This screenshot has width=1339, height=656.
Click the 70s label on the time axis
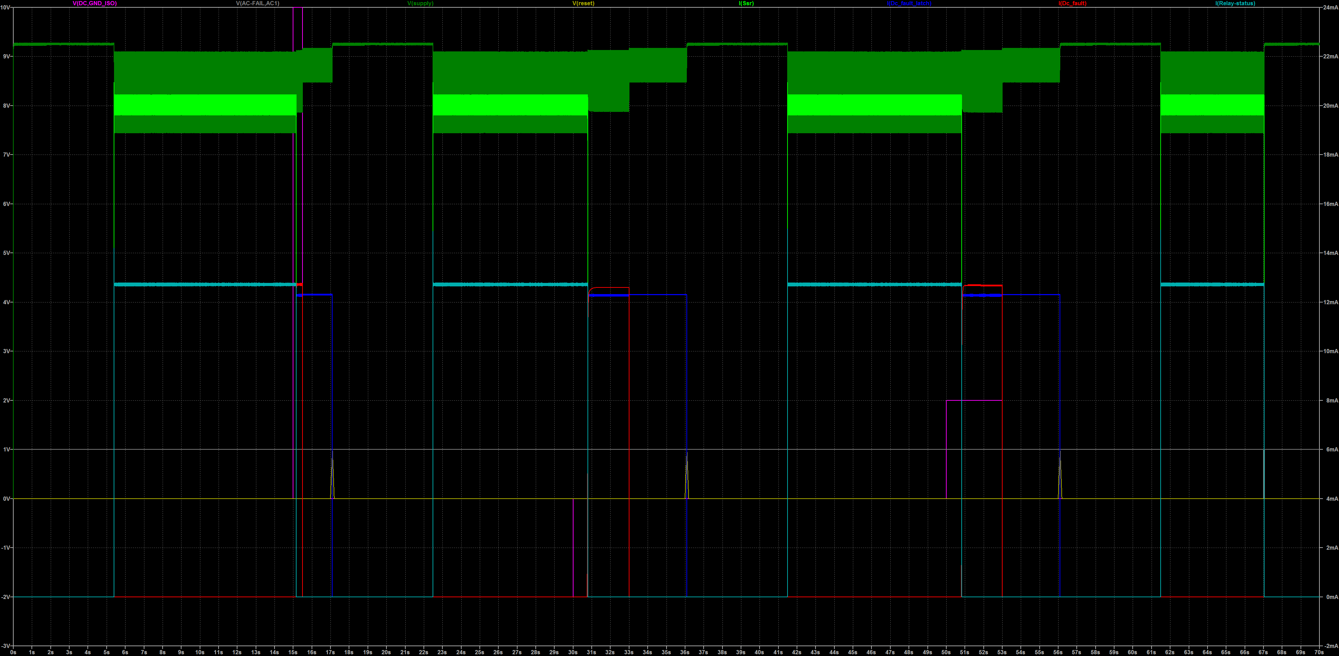(1319, 653)
